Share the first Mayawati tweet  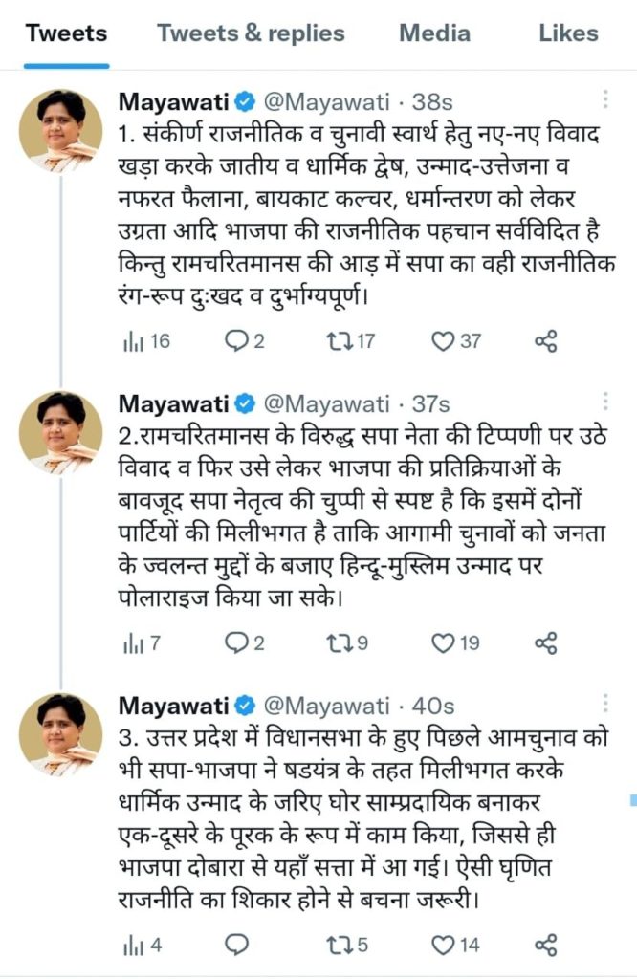[x=545, y=340]
